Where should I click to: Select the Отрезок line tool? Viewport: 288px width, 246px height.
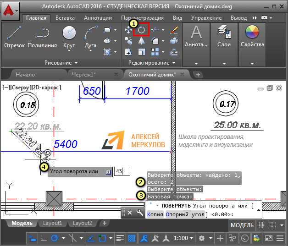pos(14,37)
